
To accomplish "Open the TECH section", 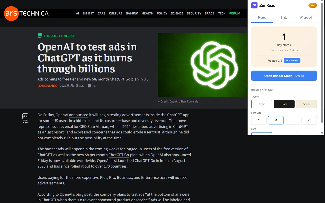I will coord(222,13).
